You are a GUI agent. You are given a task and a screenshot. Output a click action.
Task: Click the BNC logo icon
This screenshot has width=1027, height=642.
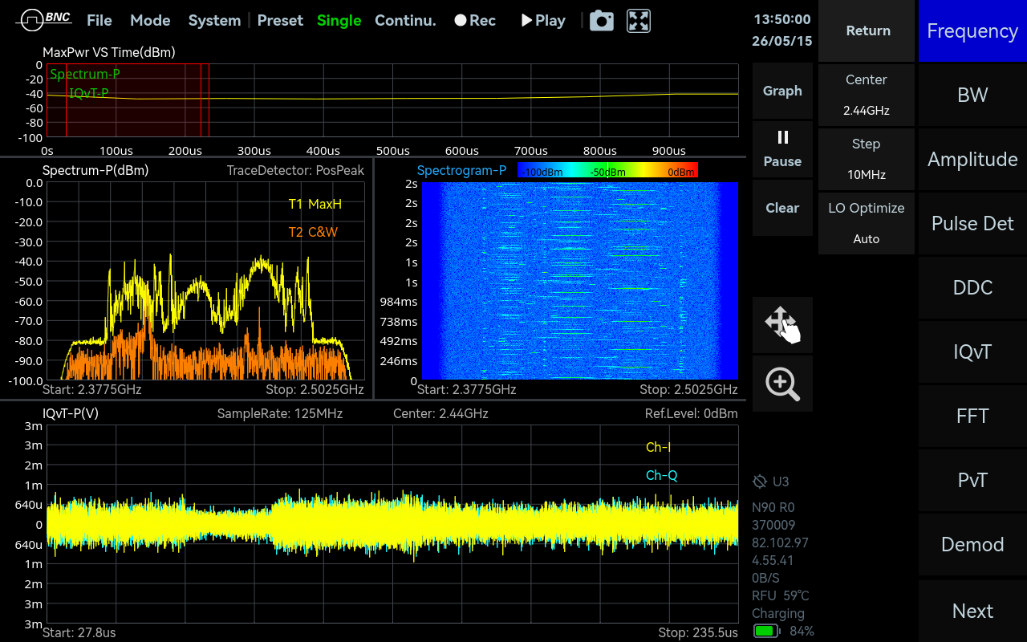[44, 20]
